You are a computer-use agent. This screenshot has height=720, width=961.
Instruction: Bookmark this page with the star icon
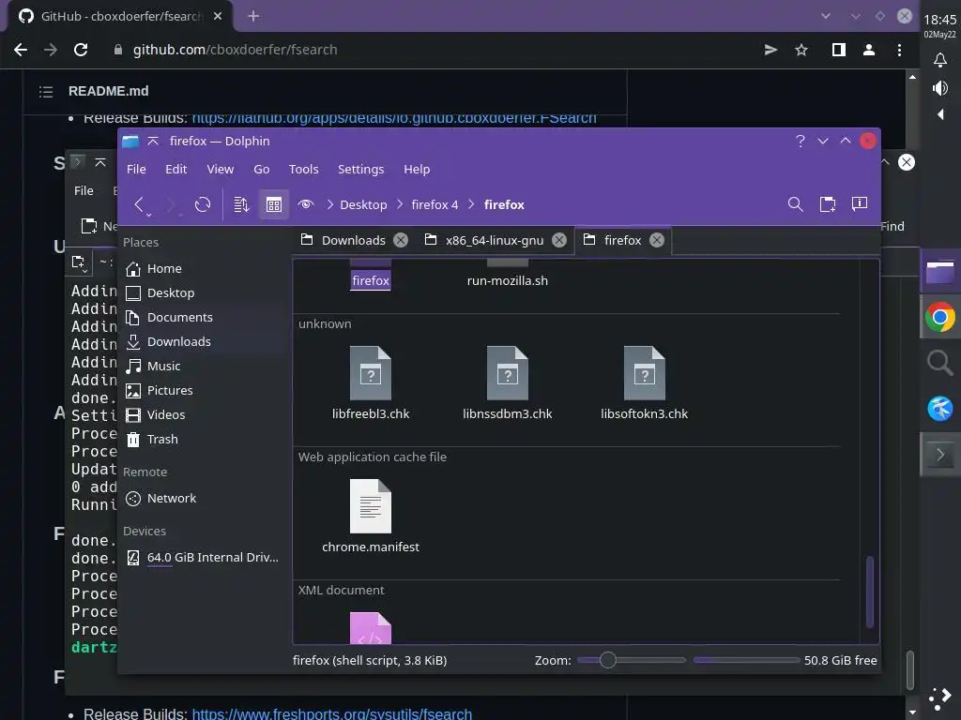(x=801, y=50)
